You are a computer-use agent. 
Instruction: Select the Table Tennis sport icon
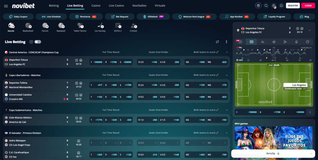[x=80, y=27]
